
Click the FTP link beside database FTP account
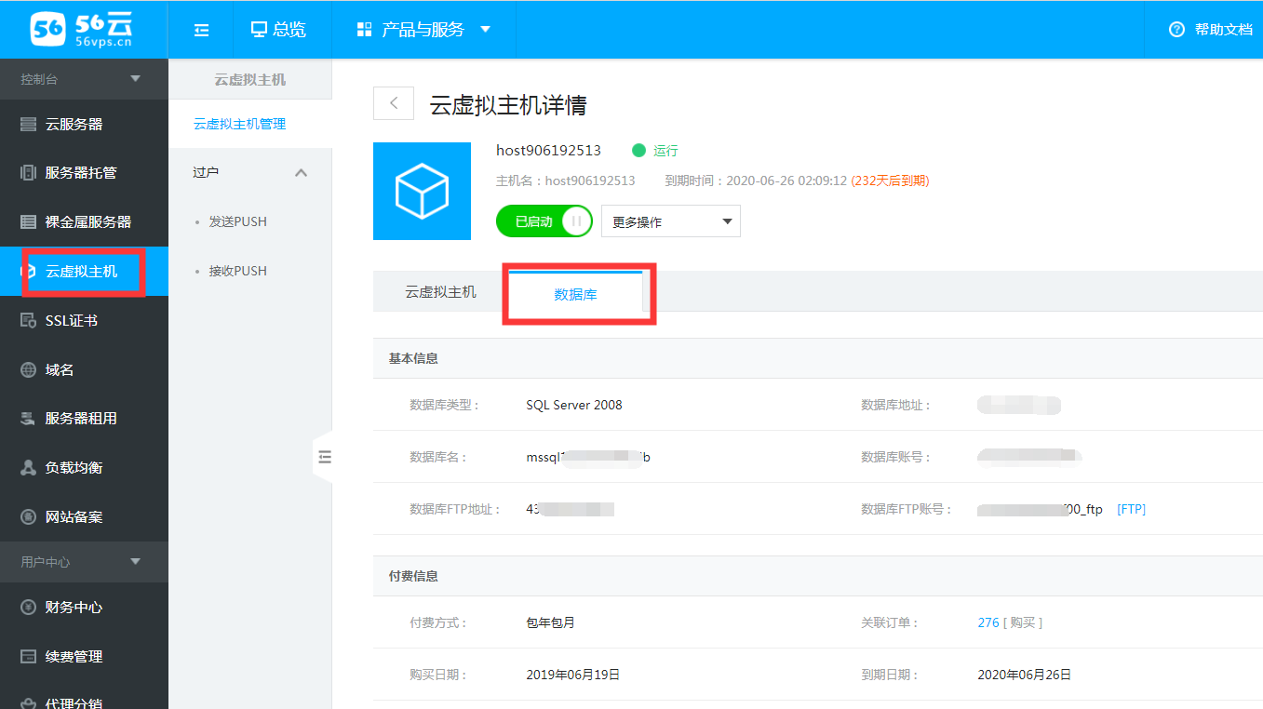1131,509
